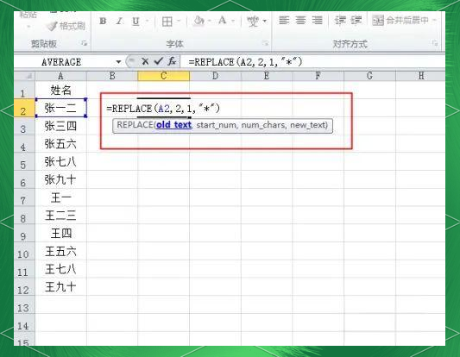Screen dimensions: 460x357
Task: Increase indent icon
Action: tap(356, 20)
